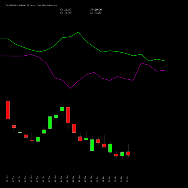The height and width of the screenshot is (188, 188).
Task: Click the 09 Dec date label
Action: tap(127, 179)
